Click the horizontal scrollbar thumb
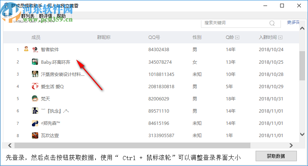308x166 pixels. point(132,145)
